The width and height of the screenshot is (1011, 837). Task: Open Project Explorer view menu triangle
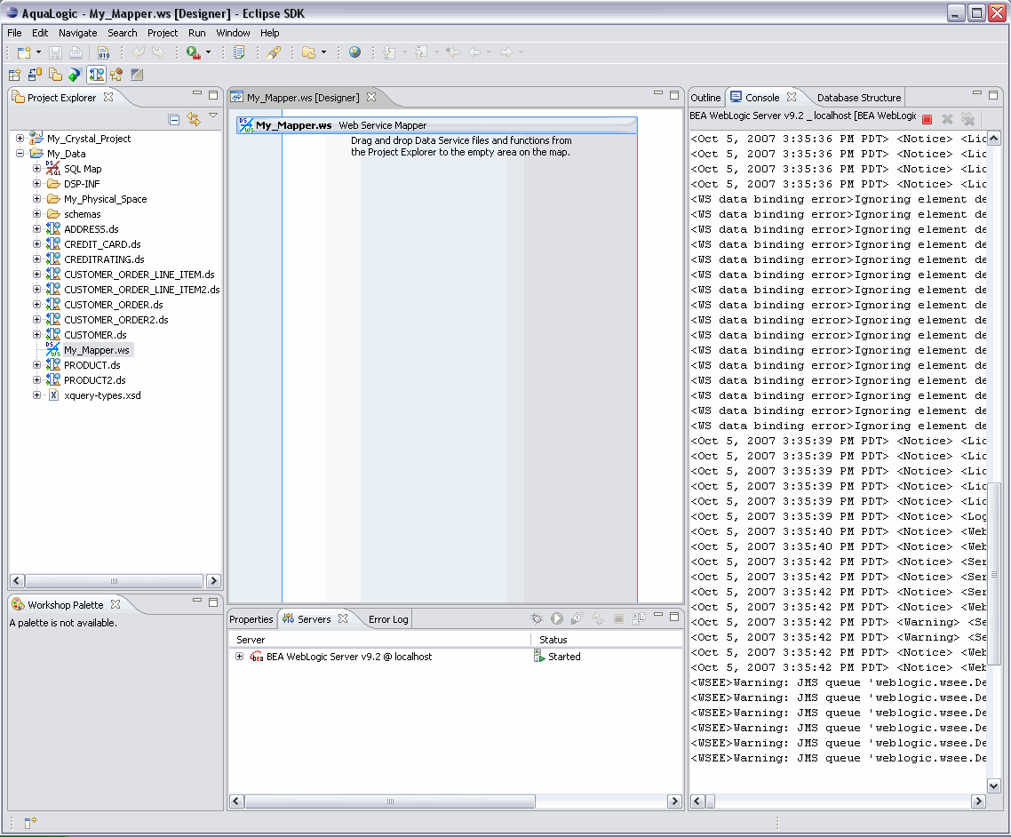click(213, 116)
